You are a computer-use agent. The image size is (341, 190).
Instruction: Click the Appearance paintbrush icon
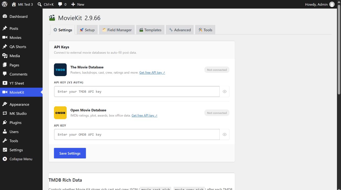(x=5, y=104)
